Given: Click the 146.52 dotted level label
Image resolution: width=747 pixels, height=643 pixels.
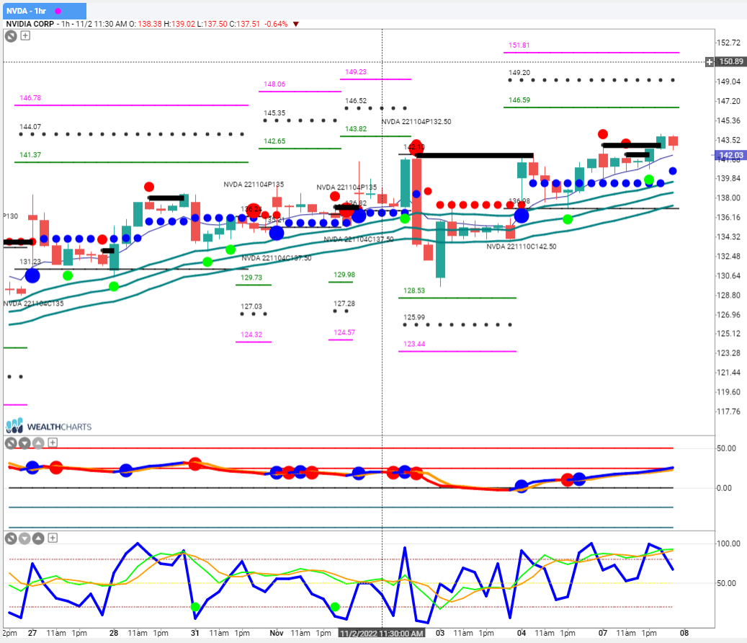Looking at the screenshot, I should 355,101.
